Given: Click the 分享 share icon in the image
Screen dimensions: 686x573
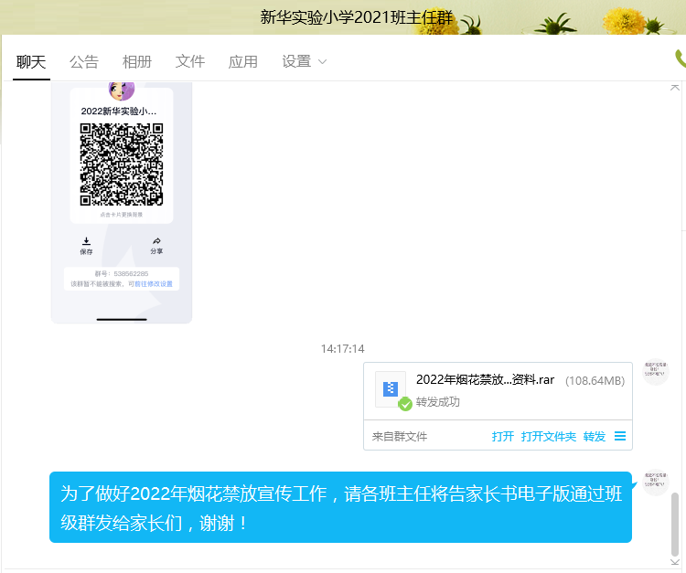Looking at the screenshot, I should (156, 246).
